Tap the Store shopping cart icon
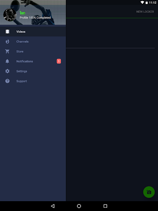Screen dimensions: 158x211 pos(7,51)
